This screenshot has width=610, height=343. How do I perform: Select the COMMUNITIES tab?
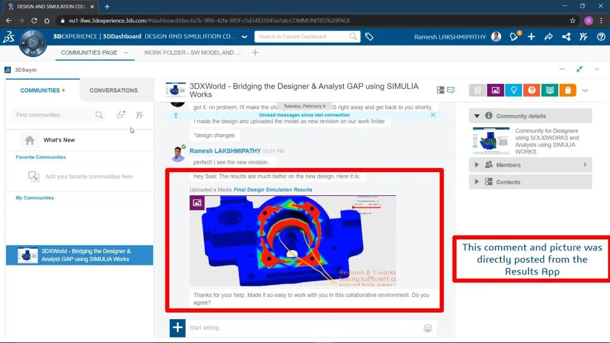(x=42, y=91)
